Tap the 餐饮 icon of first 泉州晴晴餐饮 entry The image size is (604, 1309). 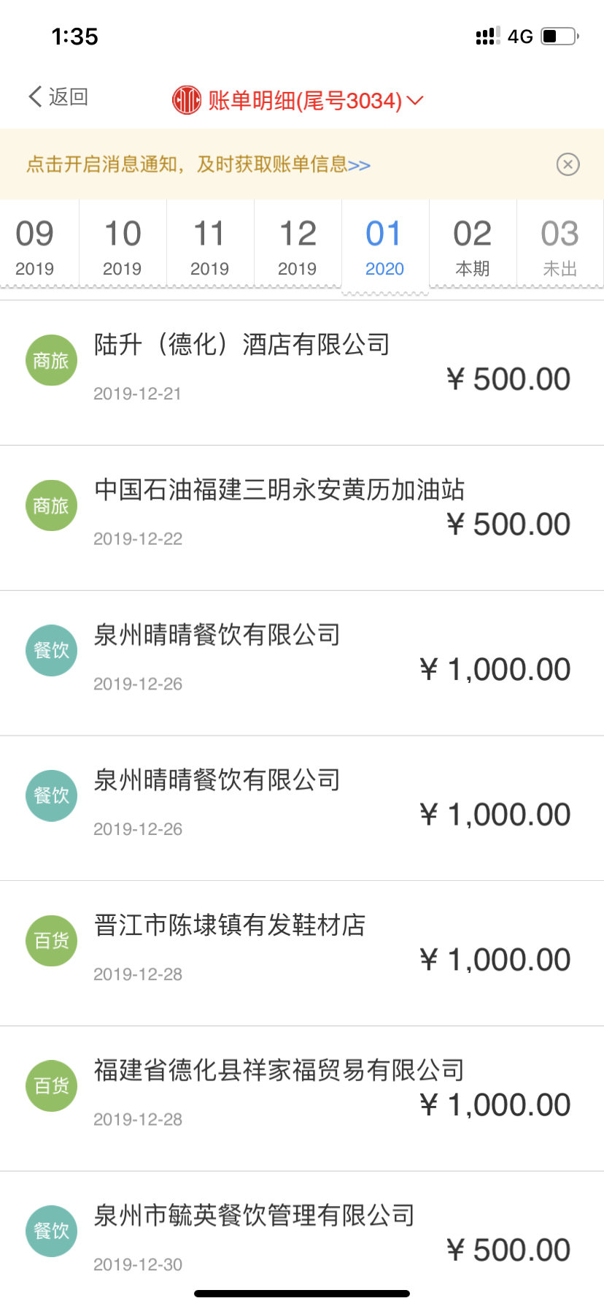point(51,650)
